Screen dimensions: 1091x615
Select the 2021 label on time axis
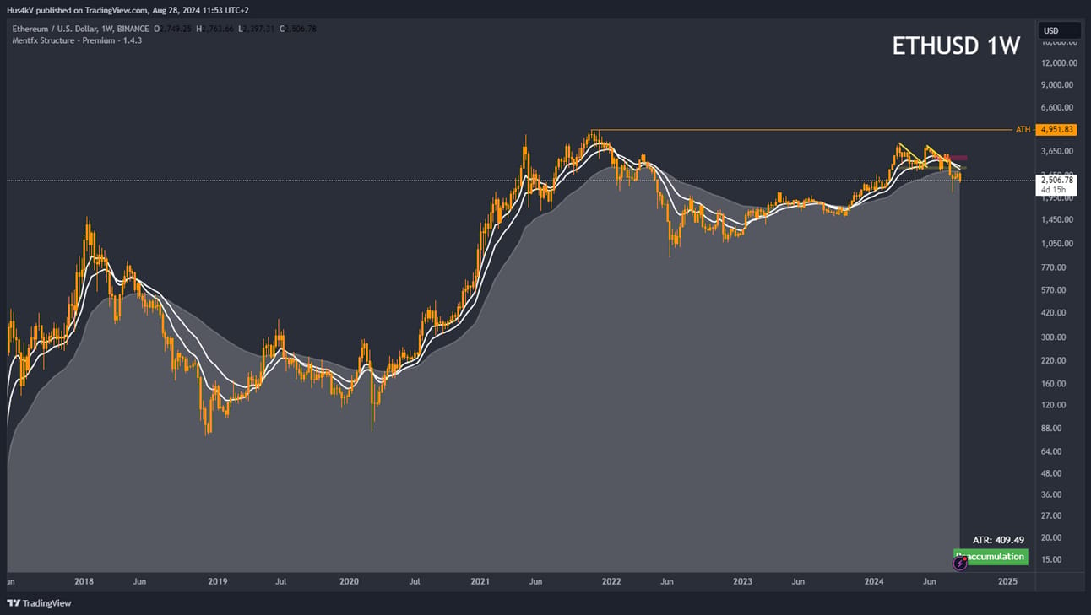(x=480, y=581)
